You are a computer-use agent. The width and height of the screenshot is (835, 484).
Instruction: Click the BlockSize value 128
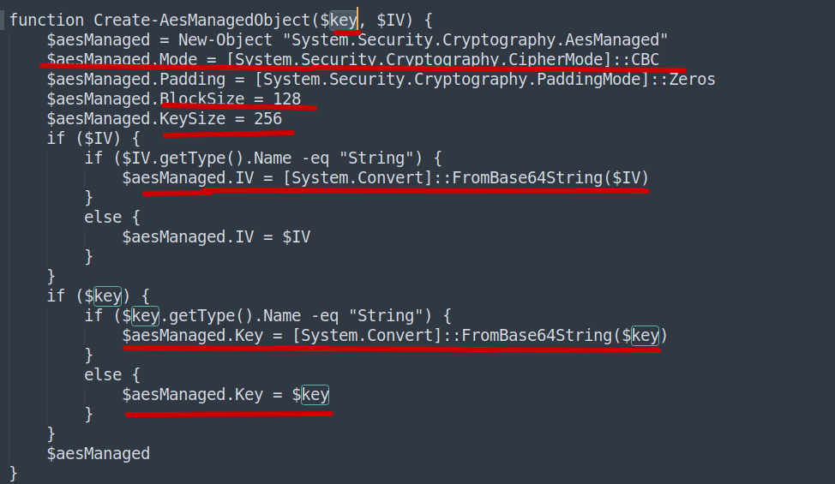(286, 99)
